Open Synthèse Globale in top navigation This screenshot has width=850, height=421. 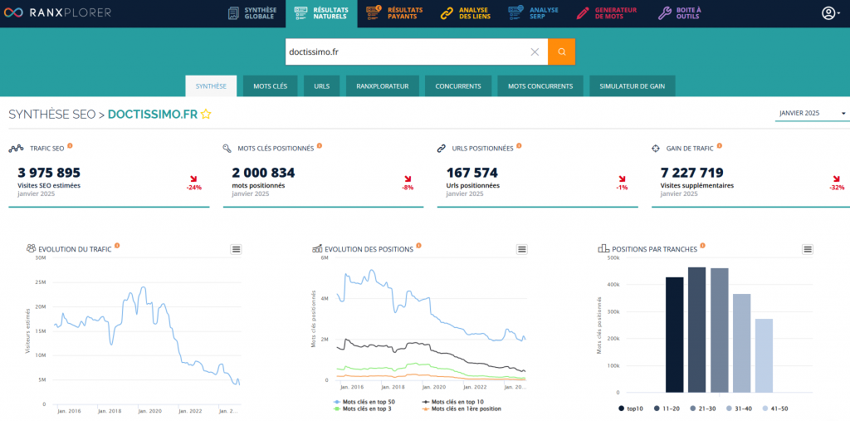click(x=252, y=13)
